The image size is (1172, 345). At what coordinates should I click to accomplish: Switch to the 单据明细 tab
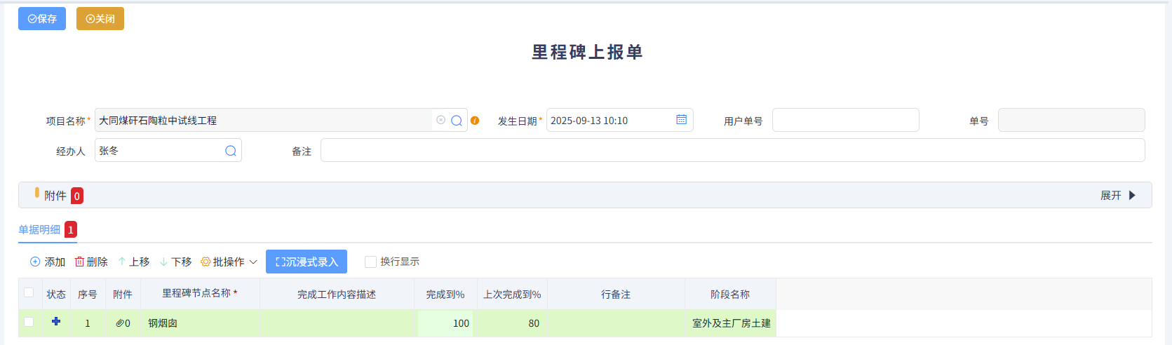[x=39, y=229]
